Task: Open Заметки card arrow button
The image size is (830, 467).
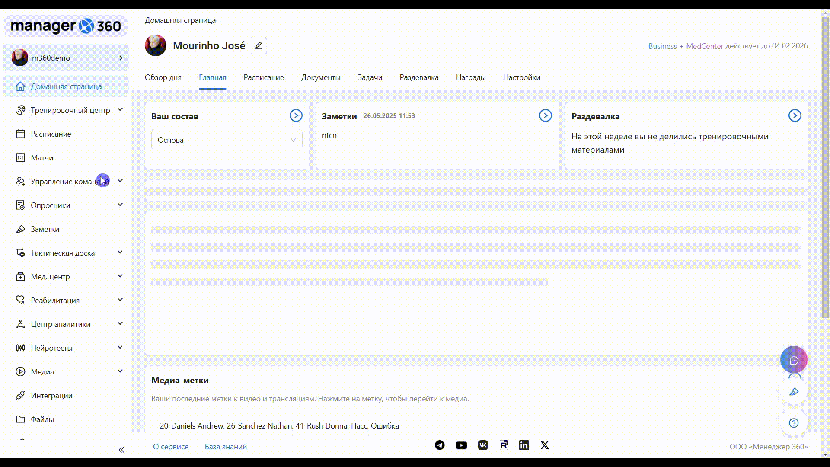Action: pos(545,115)
